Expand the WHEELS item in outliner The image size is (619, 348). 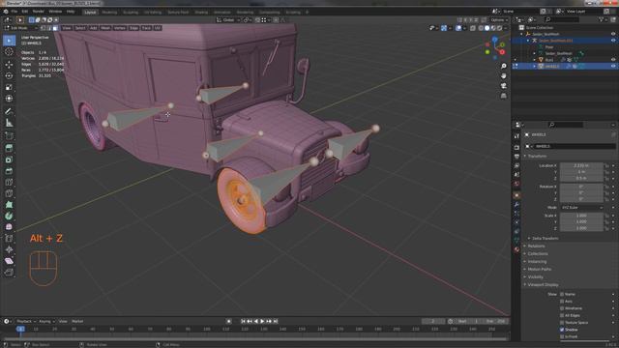tap(535, 67)
